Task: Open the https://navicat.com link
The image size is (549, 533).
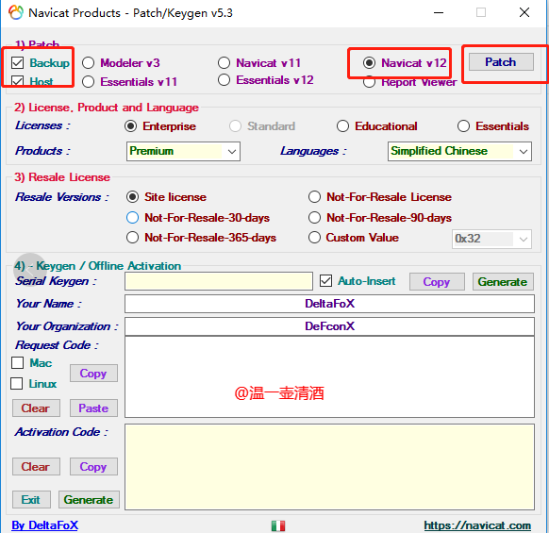Action: click(x=477, y=525)
